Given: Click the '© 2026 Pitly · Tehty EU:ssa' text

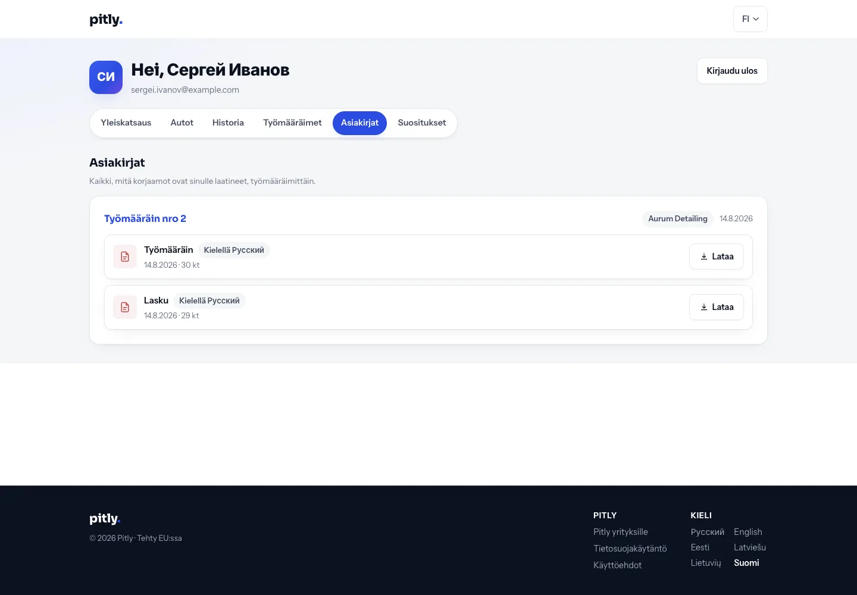Looking at the screenshot, I should click(136, 538).
